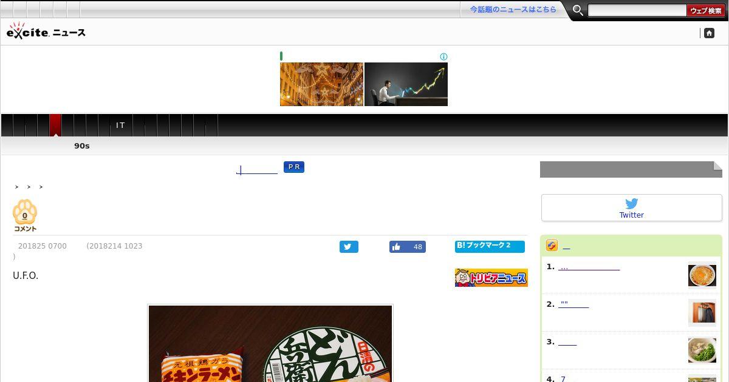Open the man with chart ad image

pos(406,84)
